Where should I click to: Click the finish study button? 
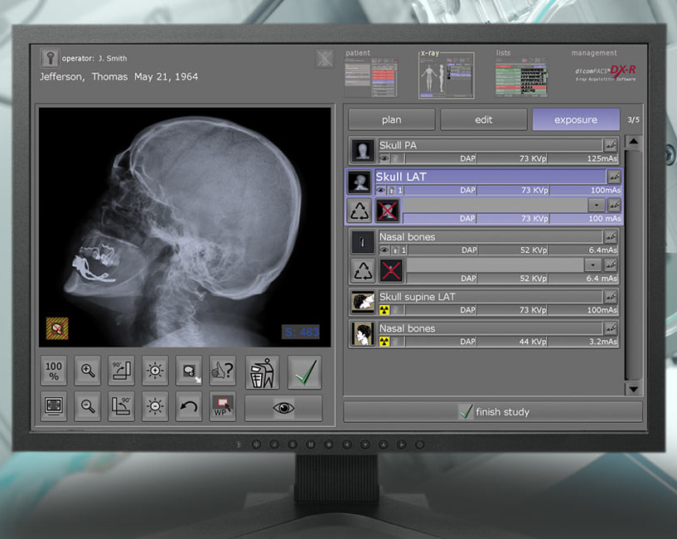pyautogui.click(x=493, y=412)
